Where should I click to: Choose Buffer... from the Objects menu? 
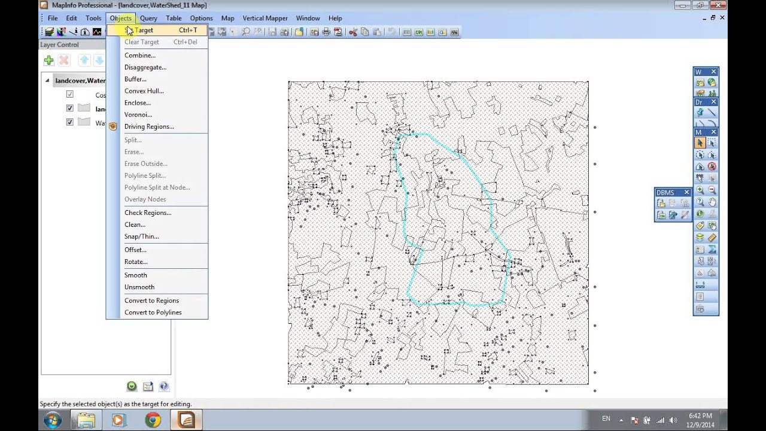click(x=157, y=79)
